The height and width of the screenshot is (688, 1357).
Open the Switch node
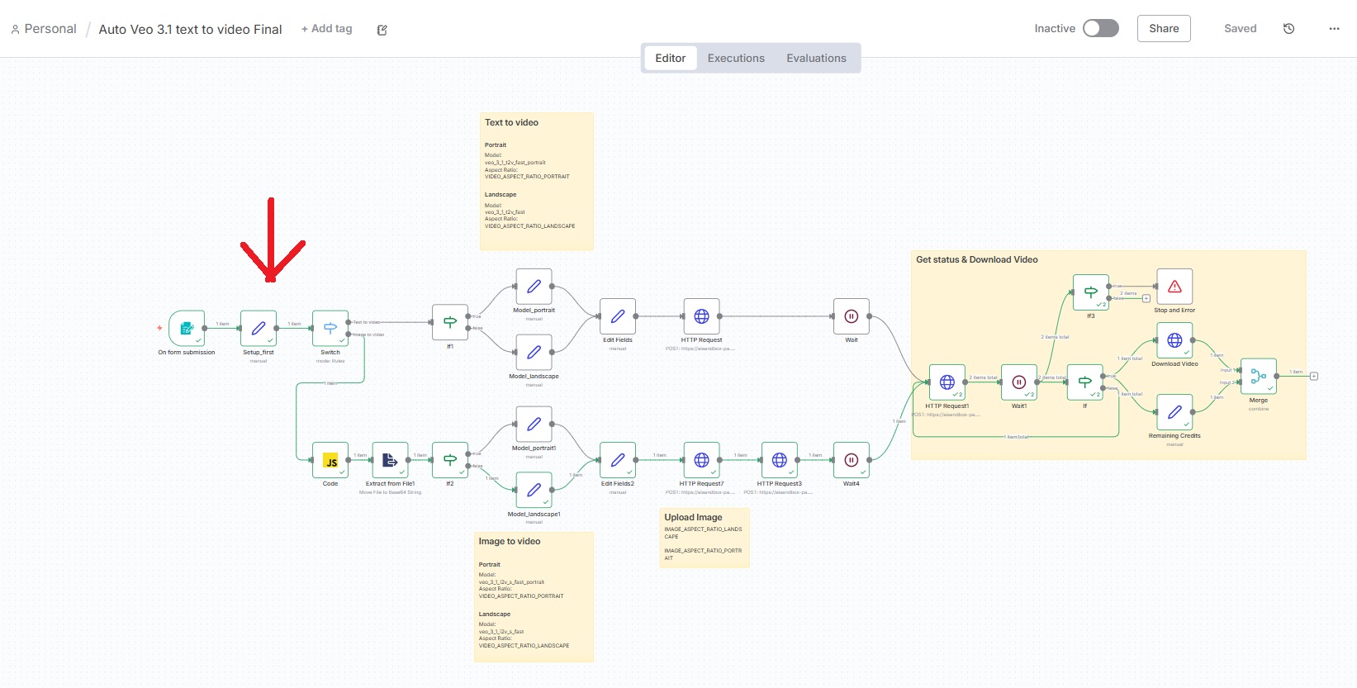pos(330,328)
